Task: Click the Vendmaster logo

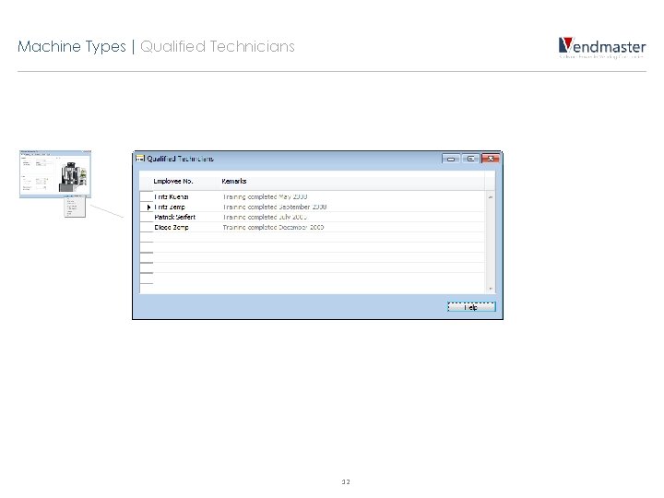Action: pyautogui.click(x=601, y=47)
